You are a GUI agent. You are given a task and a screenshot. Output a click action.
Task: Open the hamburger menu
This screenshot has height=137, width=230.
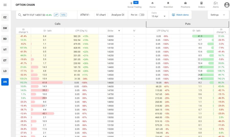coord(5,5)
